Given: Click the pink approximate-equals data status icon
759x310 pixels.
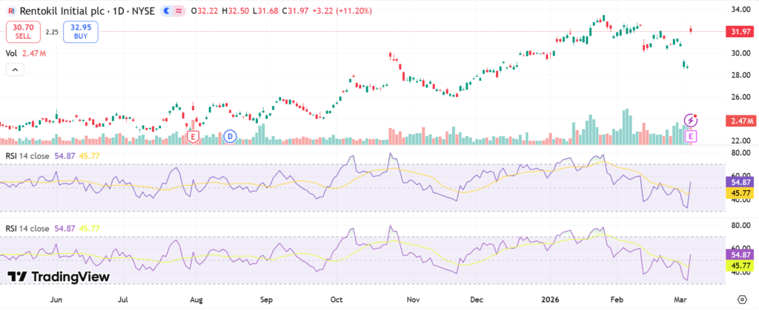Looking at the screenshot, I should [179, 12].
